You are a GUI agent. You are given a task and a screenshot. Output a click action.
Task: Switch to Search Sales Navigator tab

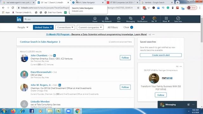88,3
